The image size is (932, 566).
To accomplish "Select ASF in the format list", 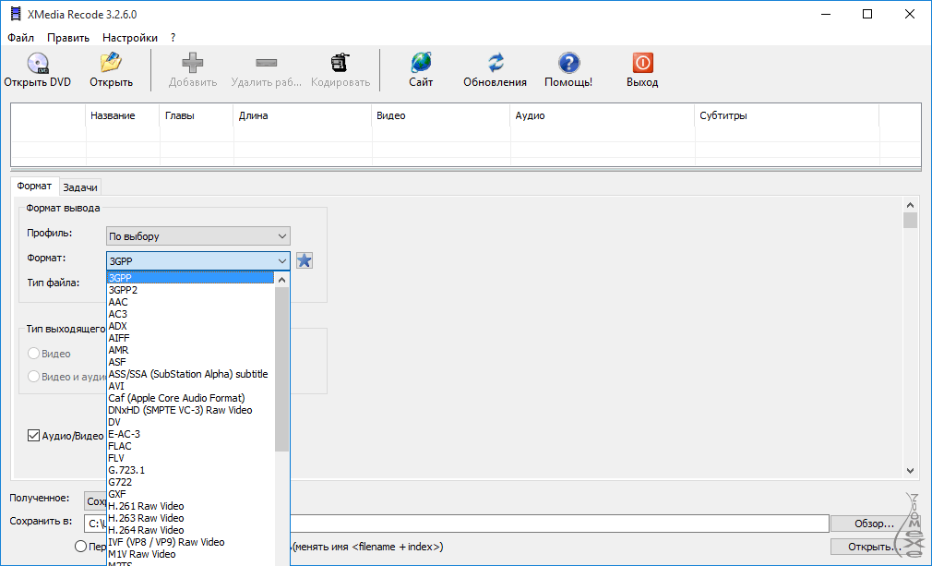I will (190, 362).
